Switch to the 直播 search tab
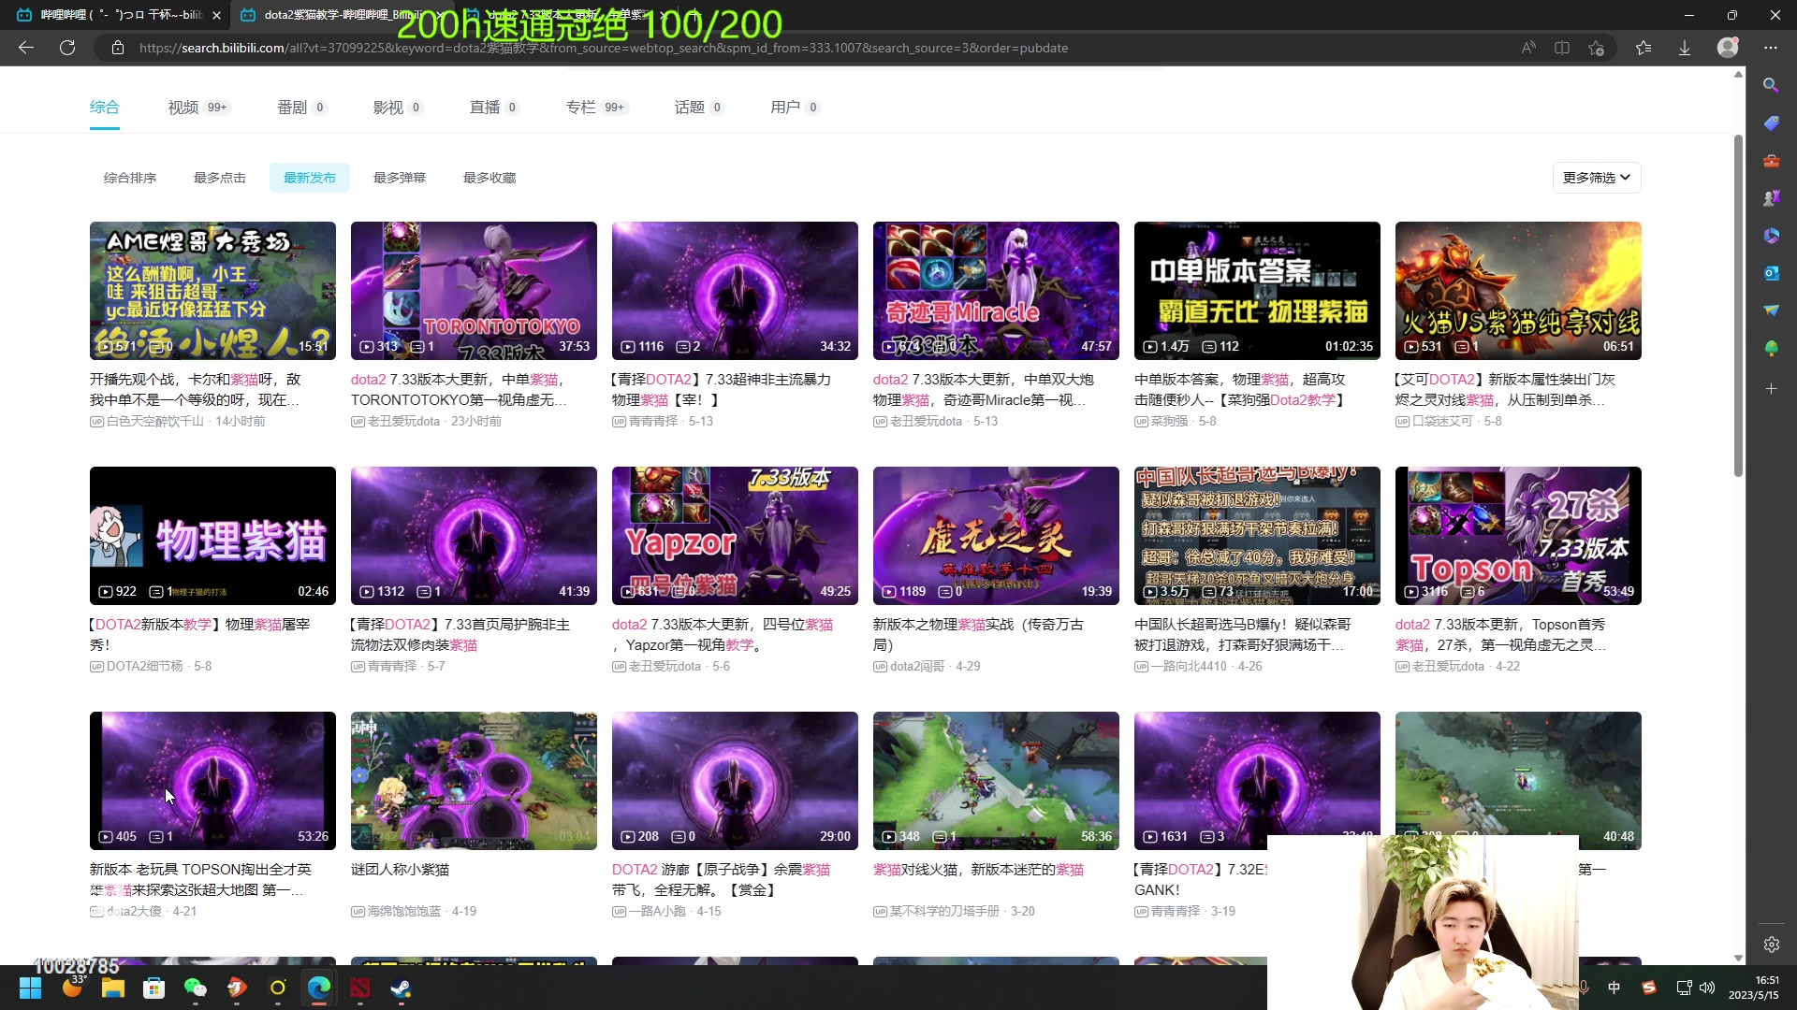This screenshot has height=1010, width=1797. [494, 108]
